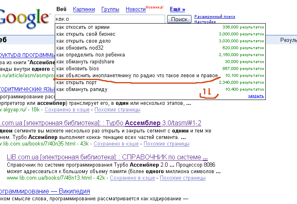
Task: Open the Картинки tab
Action: 84,9
